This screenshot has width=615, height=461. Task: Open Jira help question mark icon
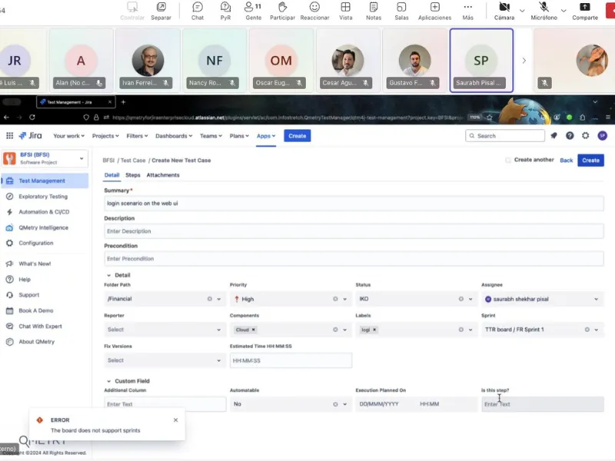[570, 135]
